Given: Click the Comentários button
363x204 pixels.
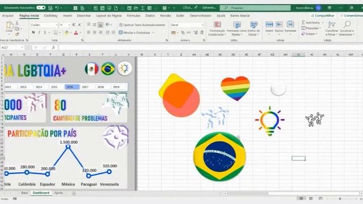Looking at the screenshot, I should 351,15.
